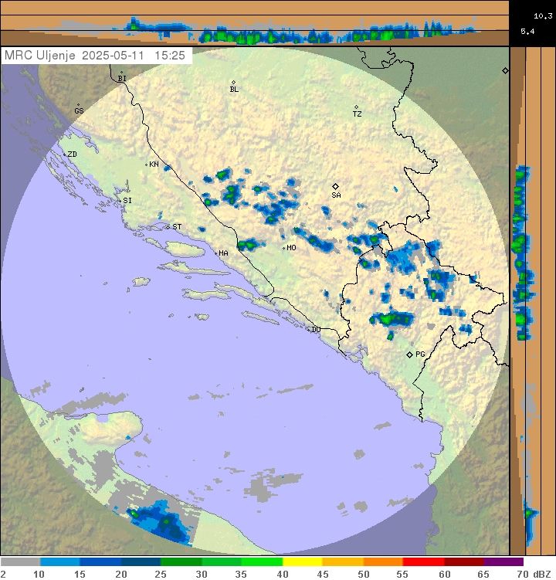Viewport: 556px width, 580px height.
Task: Click the KN city marker
Action: [x=147, y=165]
